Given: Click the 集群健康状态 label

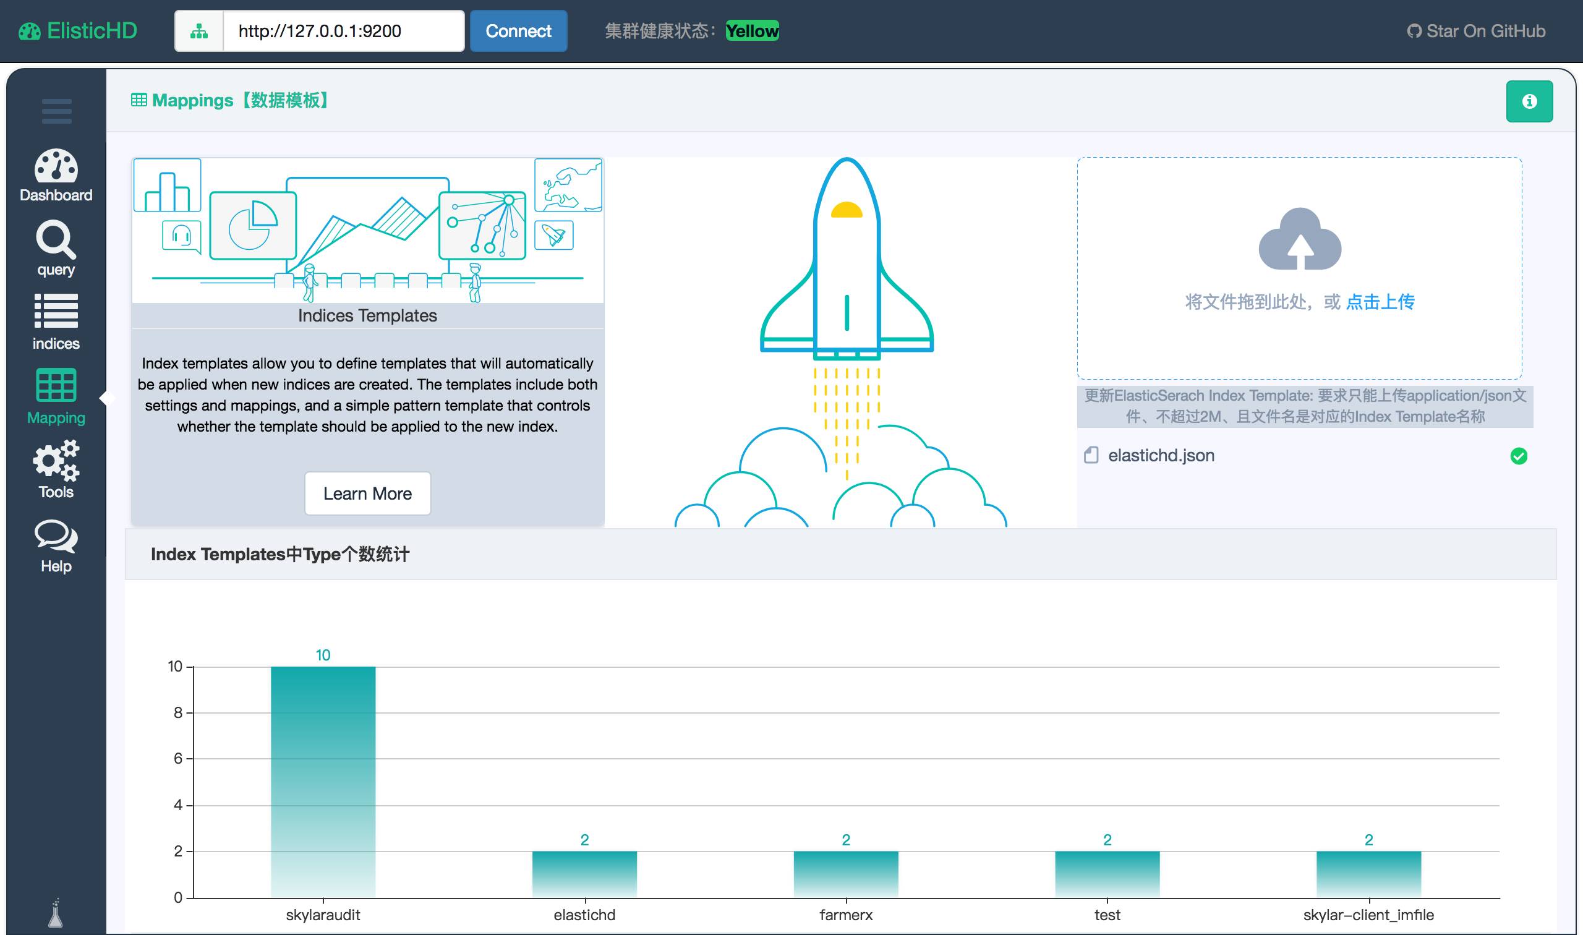Looking at the screenshot, I should 660,31.
